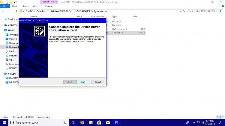Select 'Downloads' in the address breadcrumb

(x=42, y=11)
